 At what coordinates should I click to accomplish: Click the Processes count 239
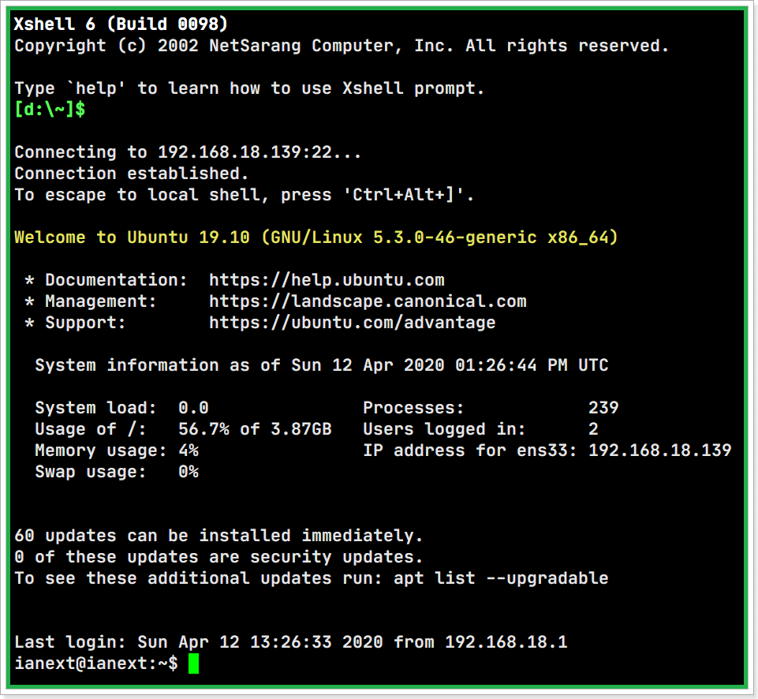pos(603,408)
